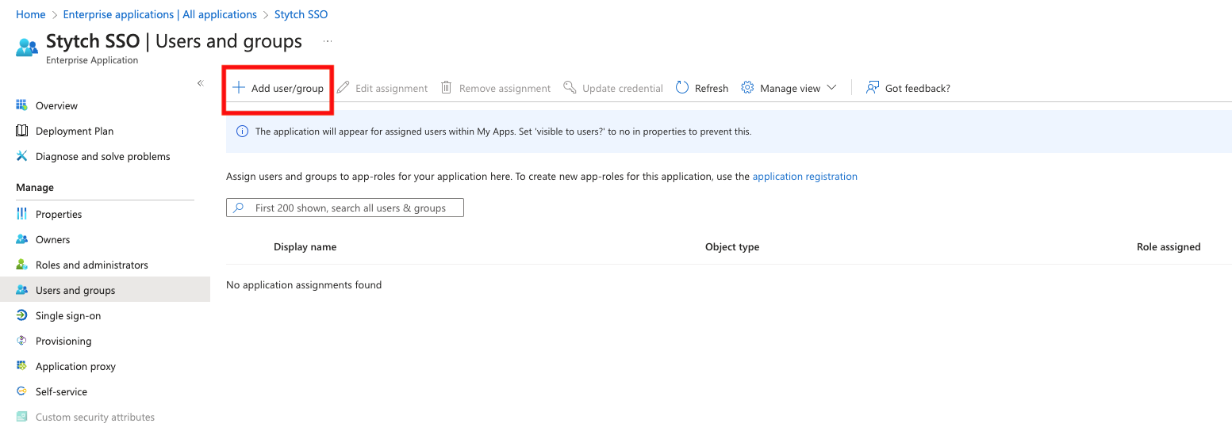Click the Roles and administrators icon
Viewport: 1232px width, 431px height.
[22, 265]
